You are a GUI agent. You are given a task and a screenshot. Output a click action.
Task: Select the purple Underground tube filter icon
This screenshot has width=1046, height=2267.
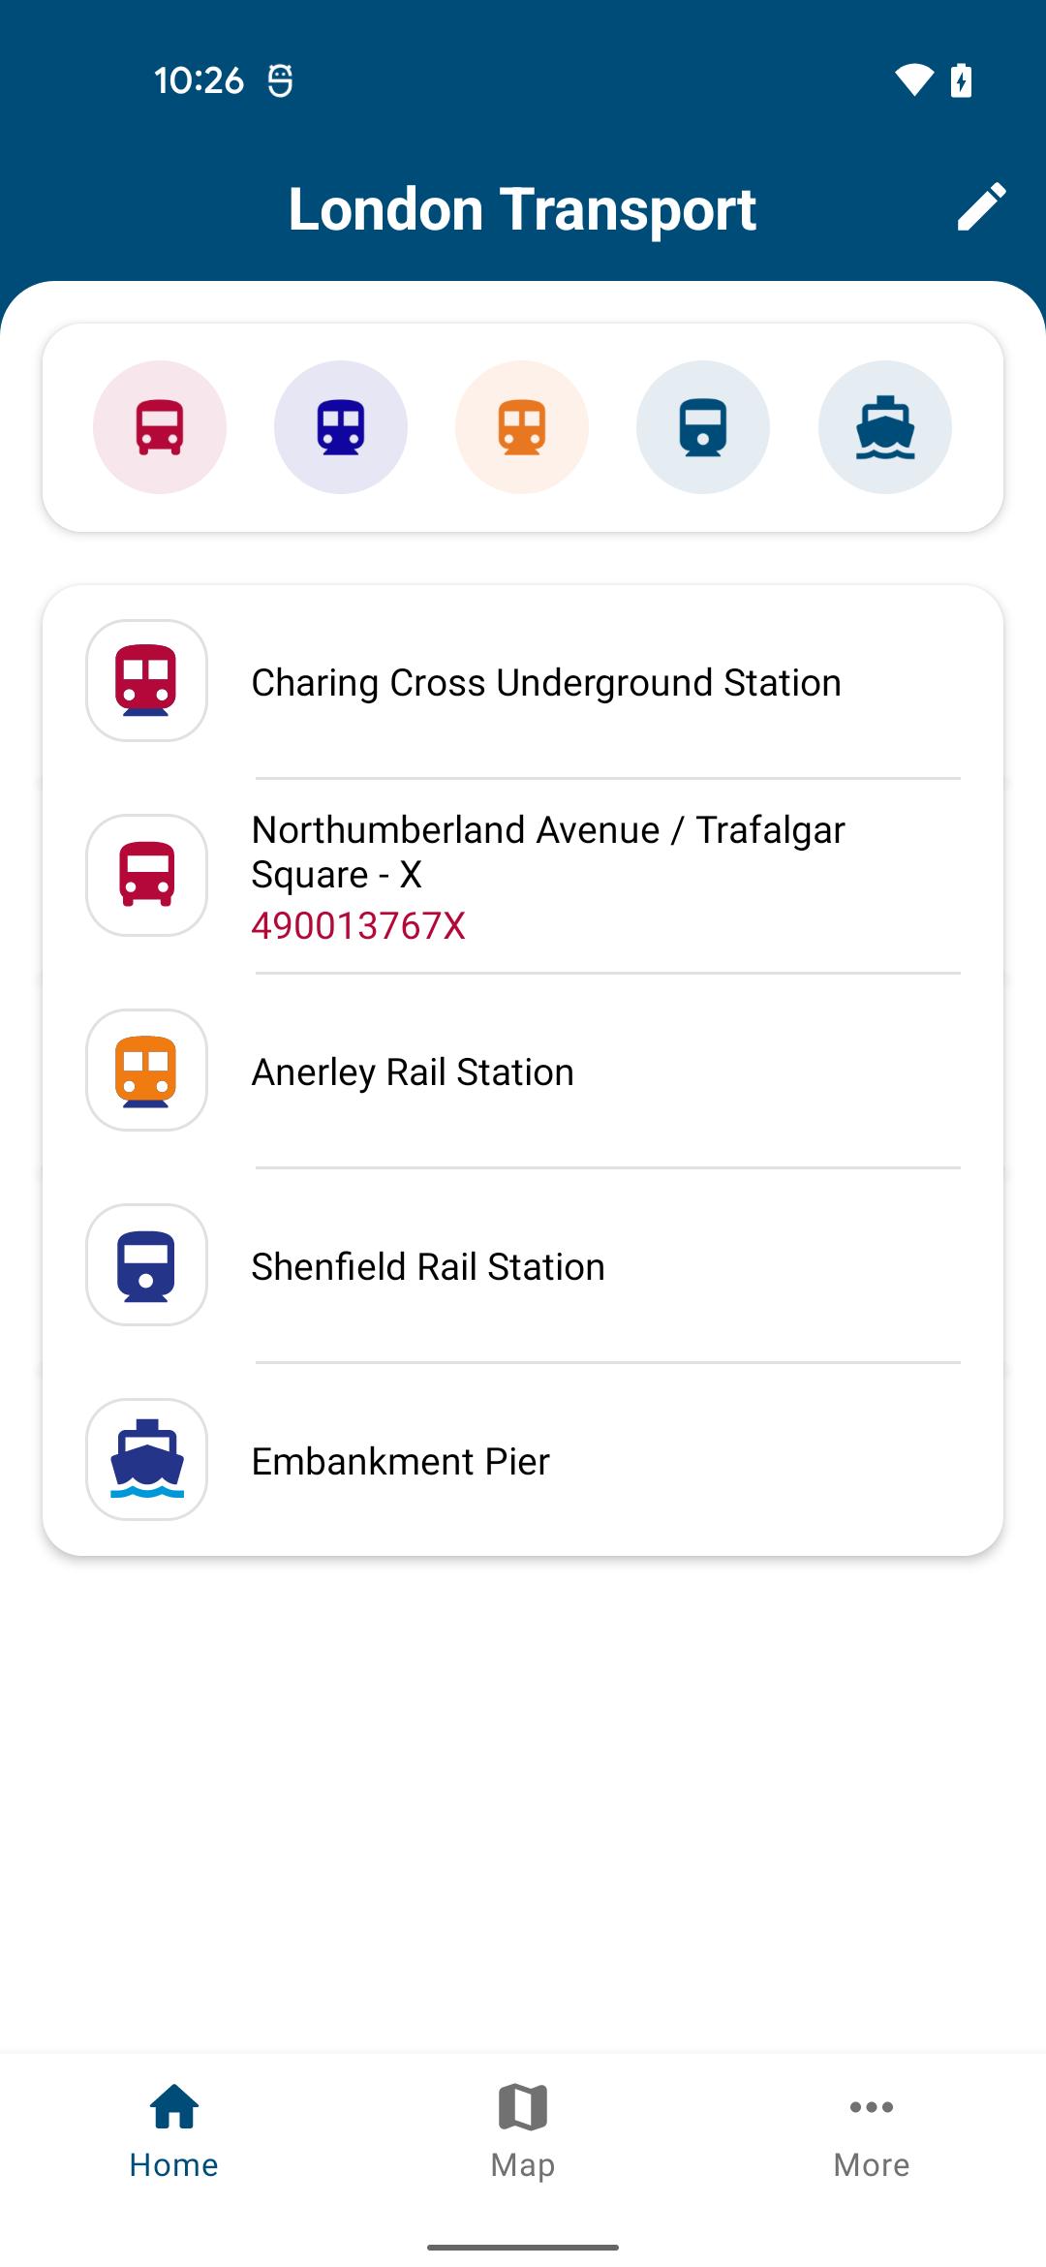[341, 427]
